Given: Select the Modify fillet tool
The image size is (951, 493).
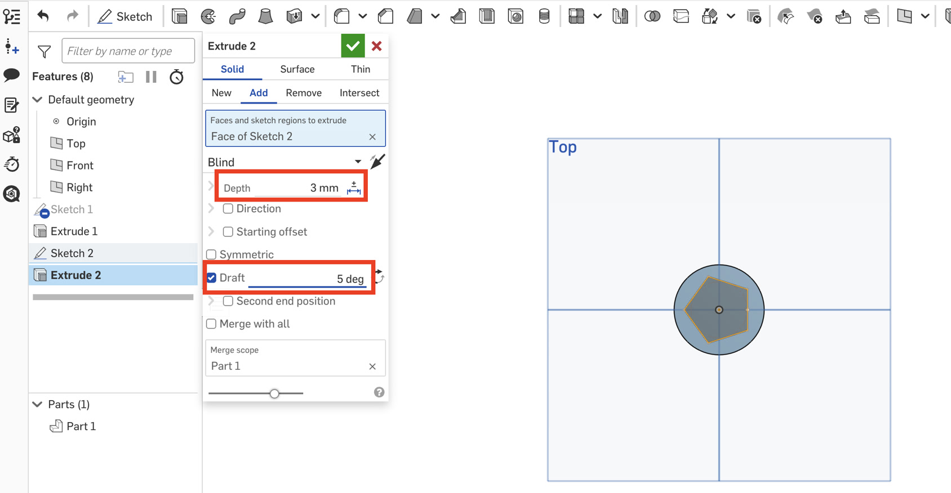Looking at the screenshot, I should [785, 16].
